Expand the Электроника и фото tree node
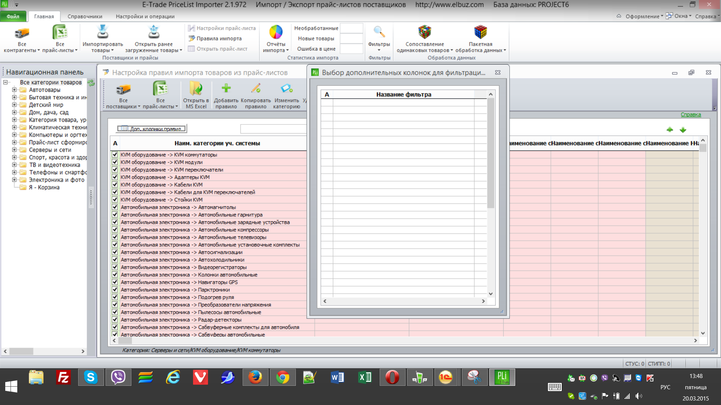The image size is (721, 405). [14, 180]
